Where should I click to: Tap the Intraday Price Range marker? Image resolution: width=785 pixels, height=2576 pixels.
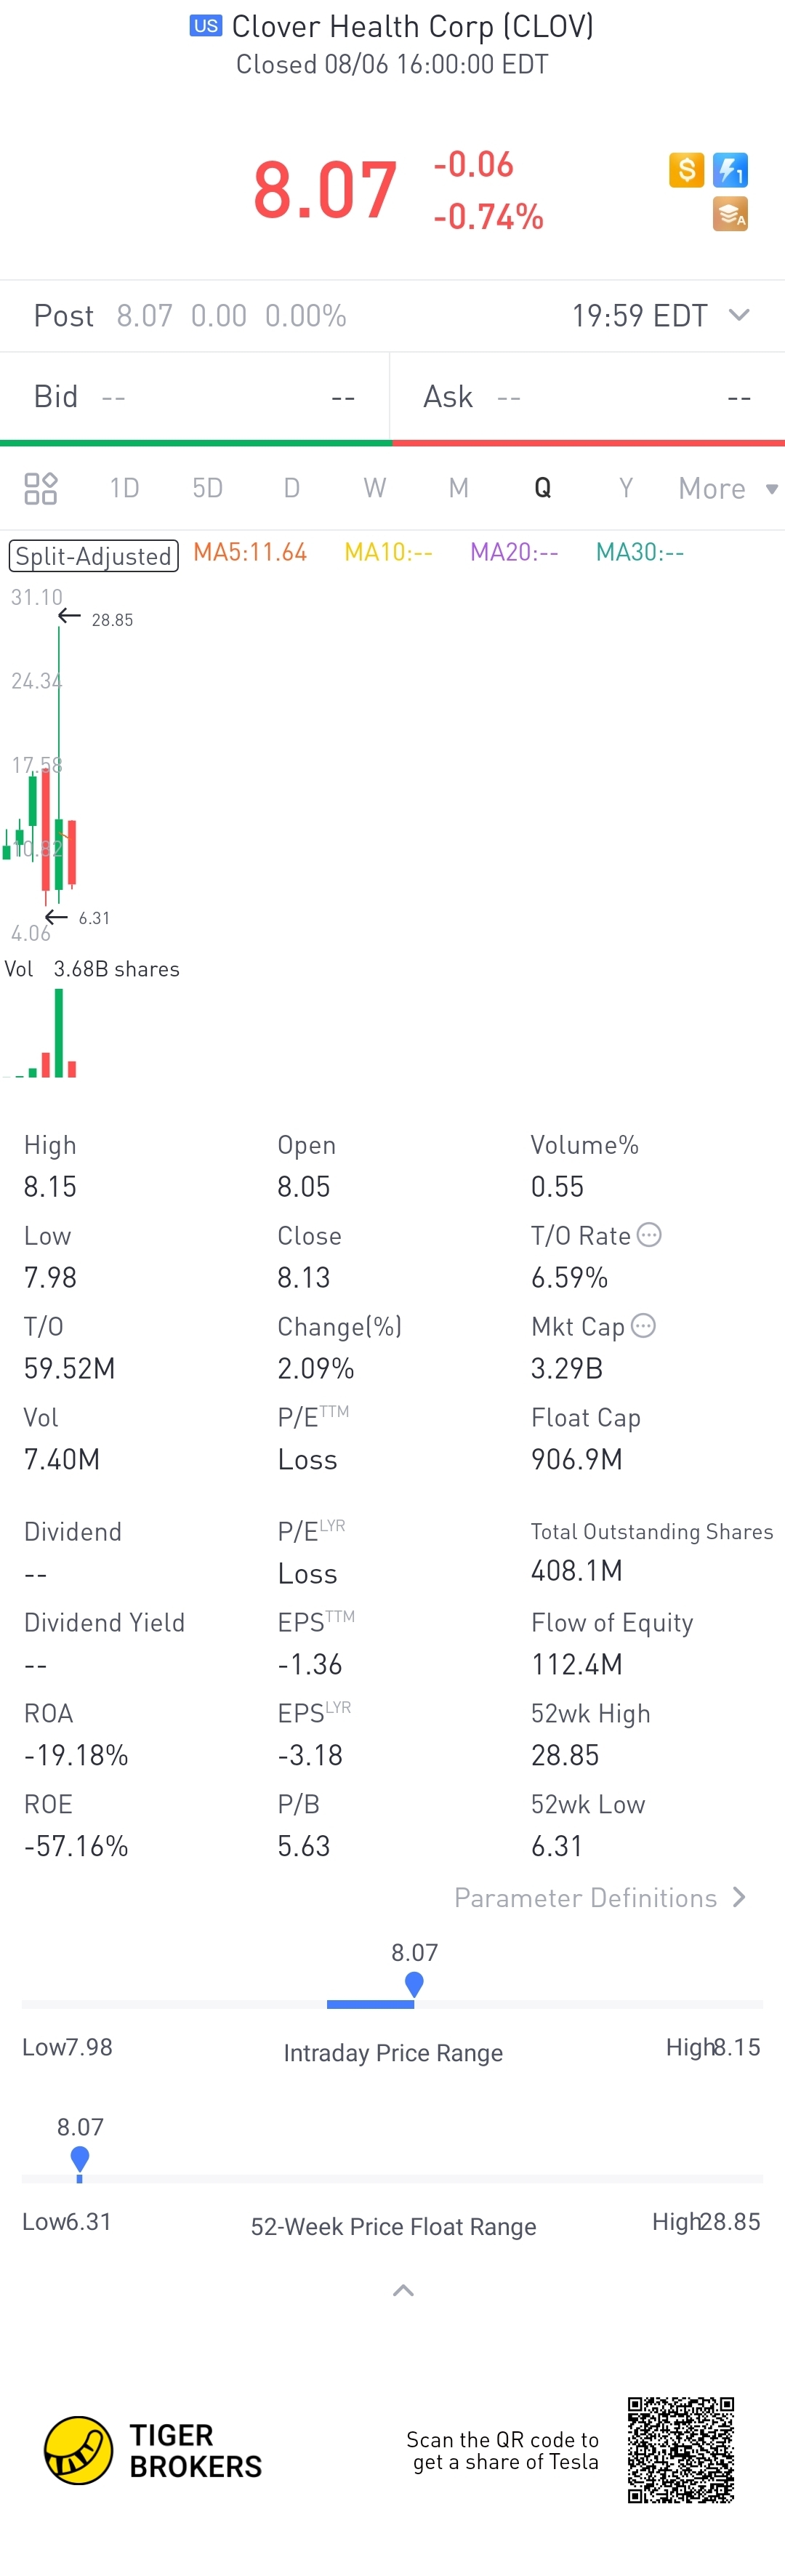click(414, 1984)
